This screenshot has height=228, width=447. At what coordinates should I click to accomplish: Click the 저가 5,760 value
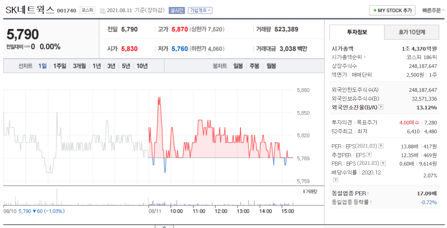[180, 48]
